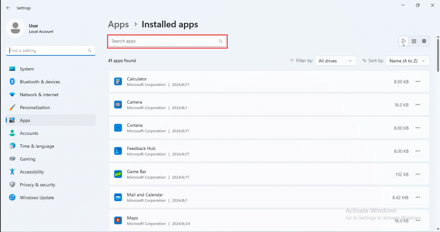440x232 pixels.
Task: Open the Filter by All drives dropdown
Action: (x=336, y=61)
